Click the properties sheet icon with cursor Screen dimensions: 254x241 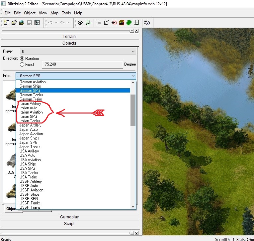(37, 23)
